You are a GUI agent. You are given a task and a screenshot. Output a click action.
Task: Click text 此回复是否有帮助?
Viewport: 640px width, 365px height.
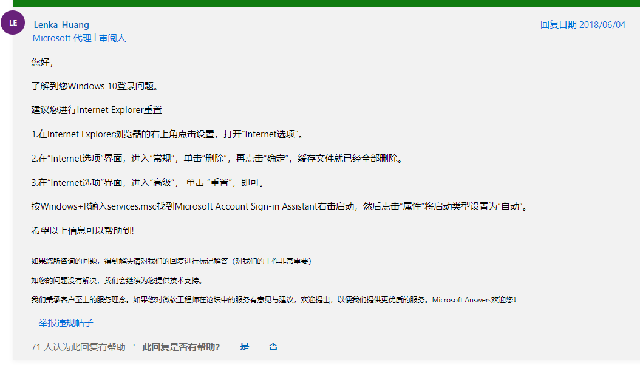181,347
